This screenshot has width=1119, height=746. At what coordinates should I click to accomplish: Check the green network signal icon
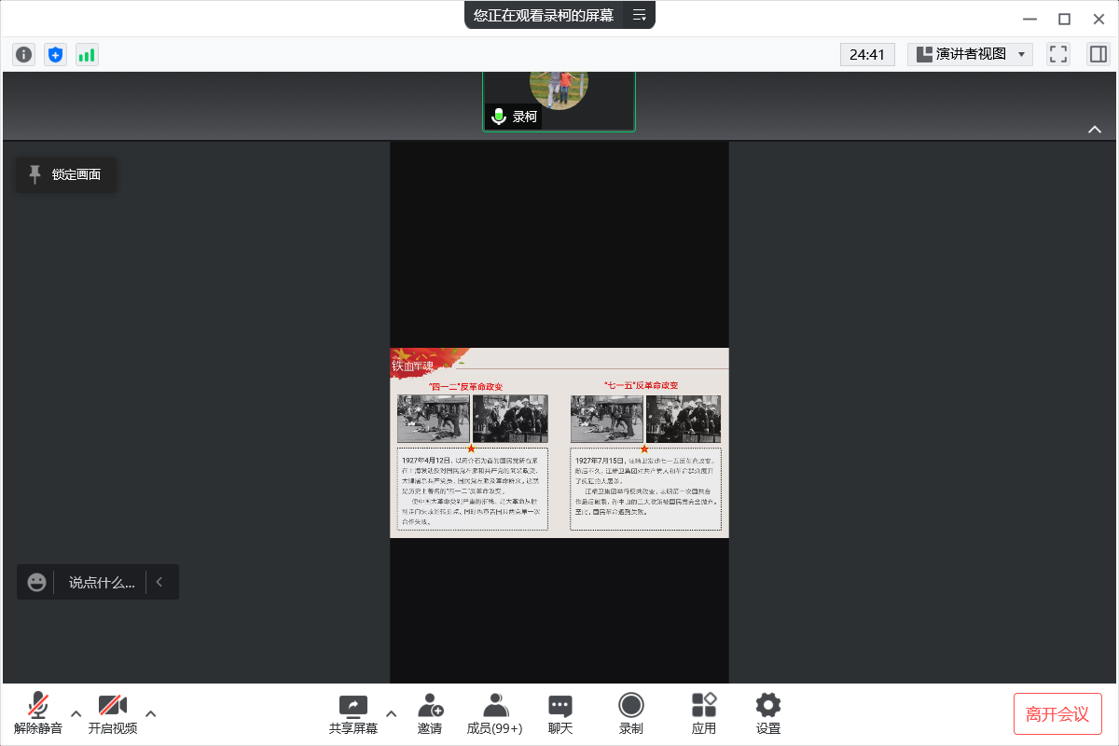click(x=87, y=55)
